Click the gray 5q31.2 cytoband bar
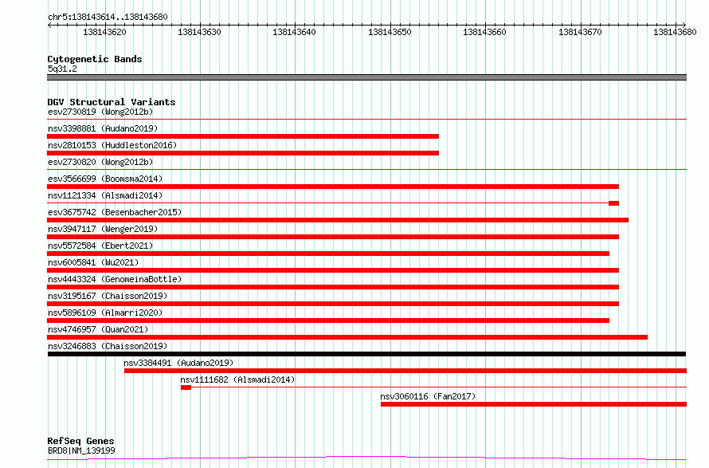 [366, 77]
